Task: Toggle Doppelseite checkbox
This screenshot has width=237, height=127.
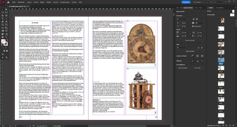Action: coord(193,26)
